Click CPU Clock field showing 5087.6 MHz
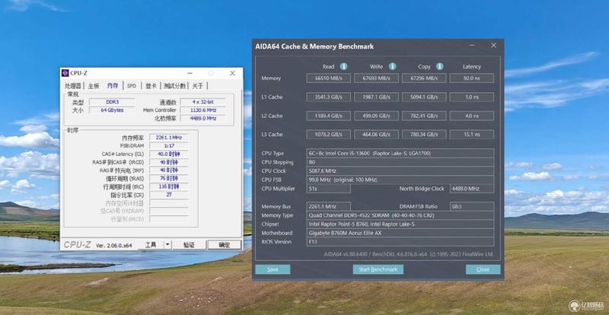This screenshot has height=315, width=609. coord(400,171)
